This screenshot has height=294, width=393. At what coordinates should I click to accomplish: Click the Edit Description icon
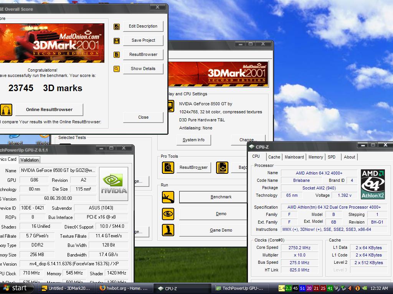tap(117, 26)
